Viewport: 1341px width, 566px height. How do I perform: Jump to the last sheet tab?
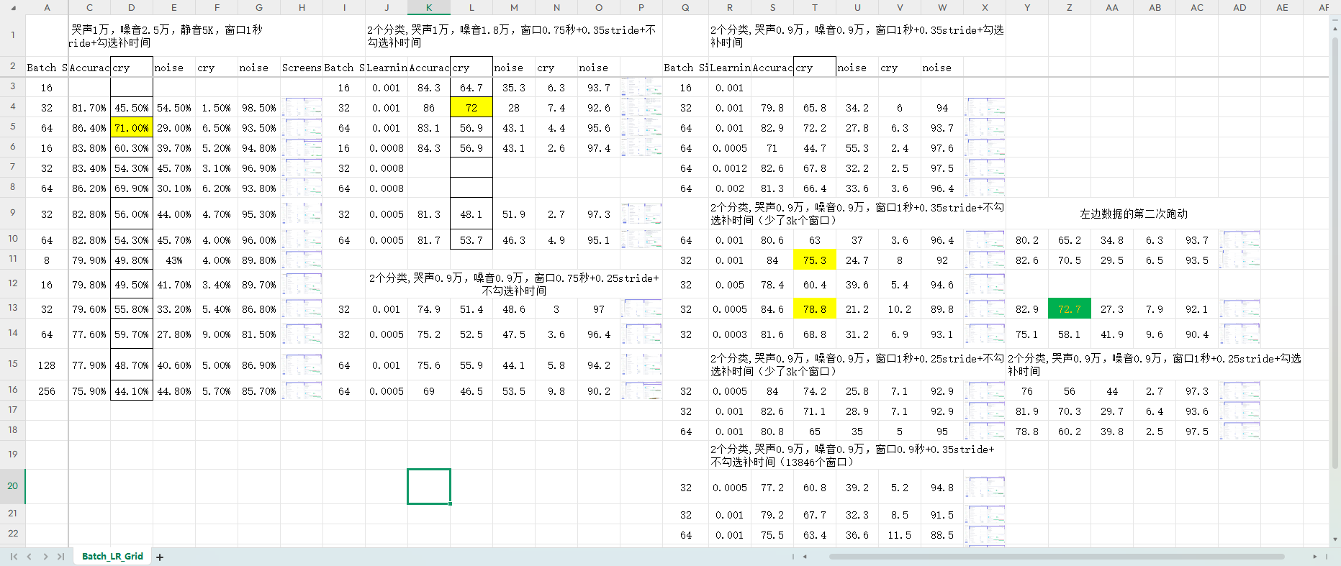click(x=61, y=557)
